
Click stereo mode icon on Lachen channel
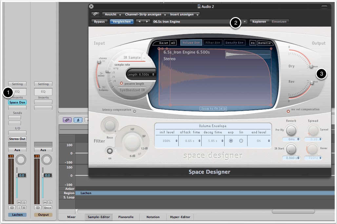point(12,208)
